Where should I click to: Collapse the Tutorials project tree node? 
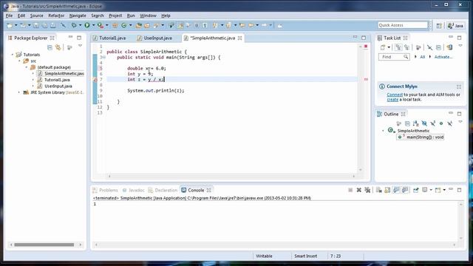click(x=13, y=55)
